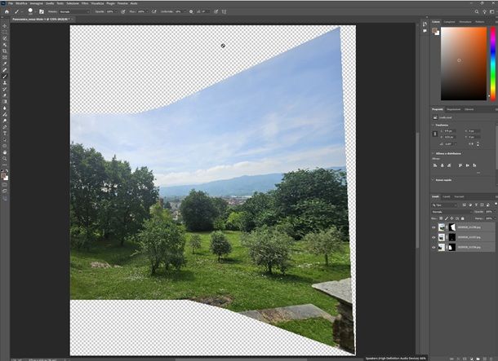Toggle lock transparent pixels
This screenshot has width=498, height=361.
pos(441,218)
